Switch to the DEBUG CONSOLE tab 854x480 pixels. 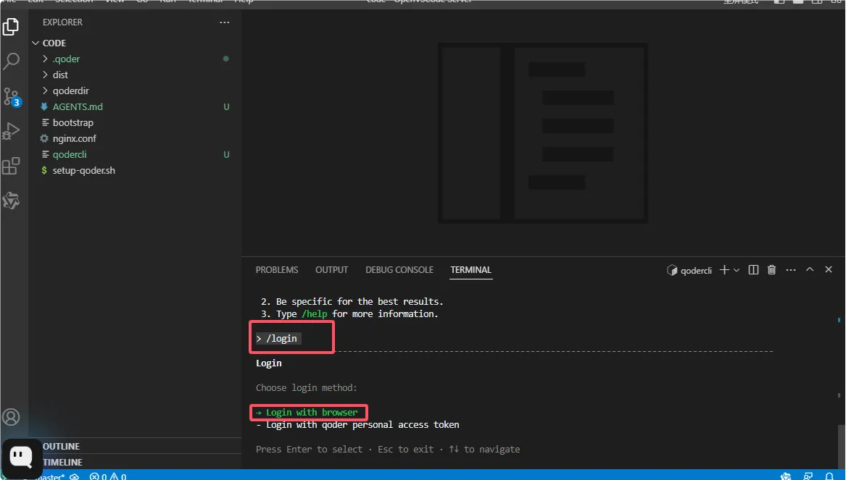pos(399,270)
